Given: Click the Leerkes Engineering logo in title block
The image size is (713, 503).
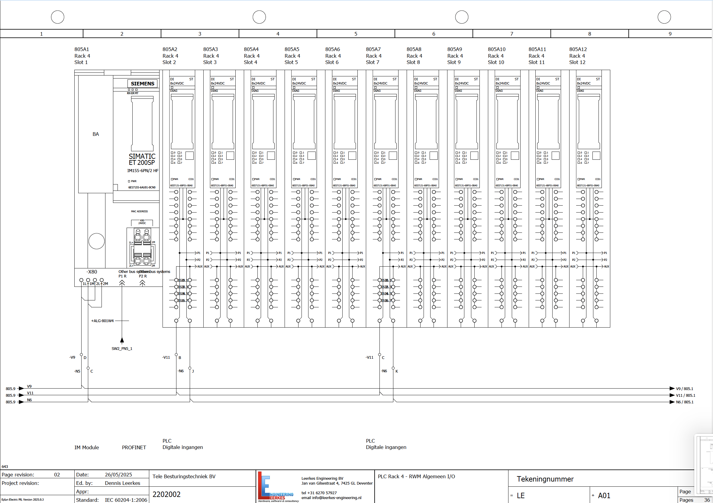Looking at the screenshot, I should (x=276, y=487).
